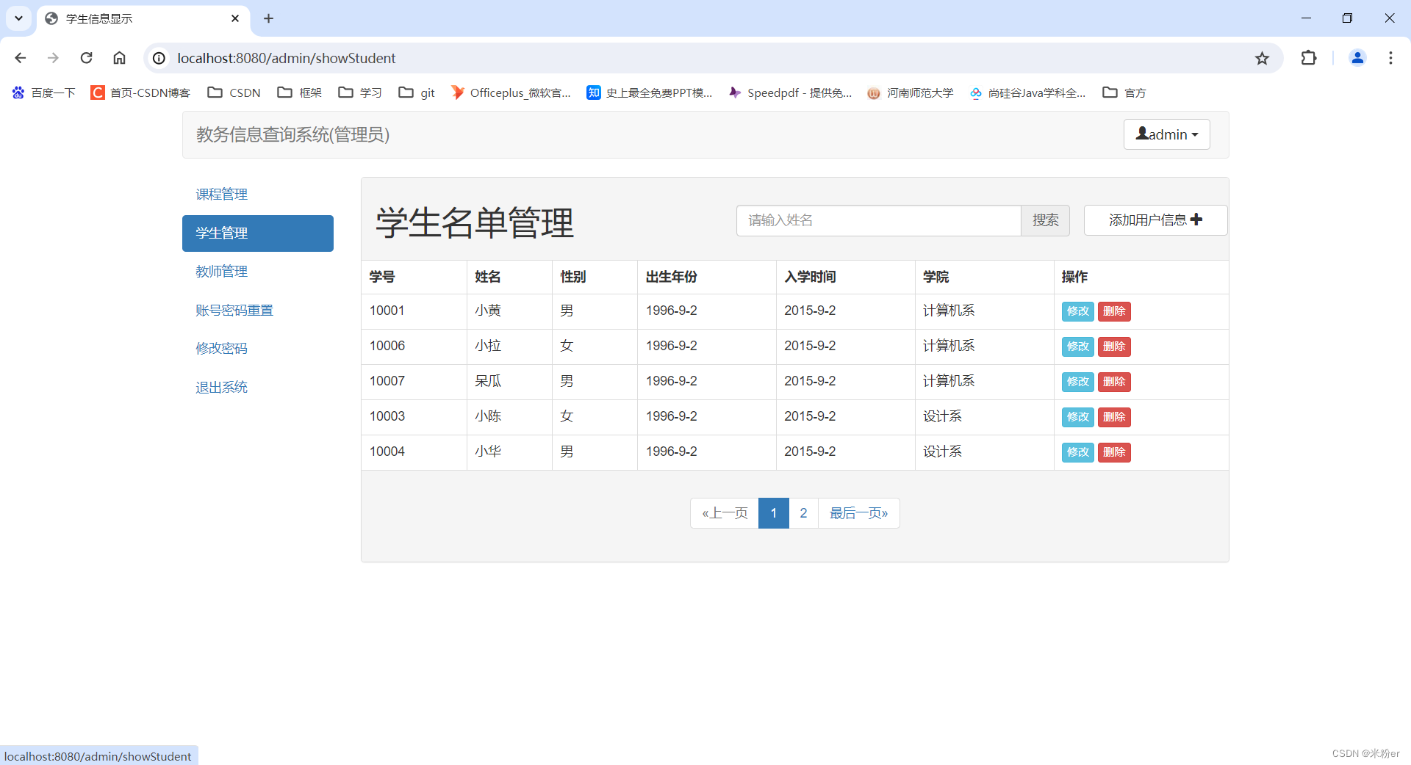Close the 学生信息显示 tab

(x=235, y=18)
